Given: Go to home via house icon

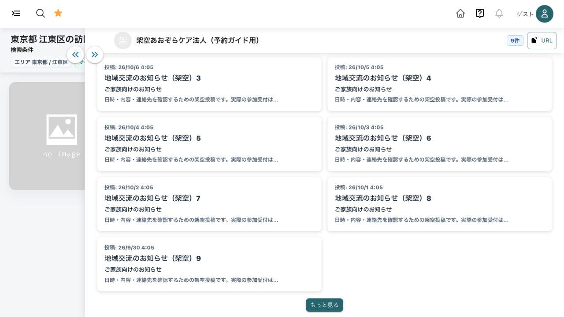Looking at the screenshot, I should pyautogui.click(x=460, y=14).
